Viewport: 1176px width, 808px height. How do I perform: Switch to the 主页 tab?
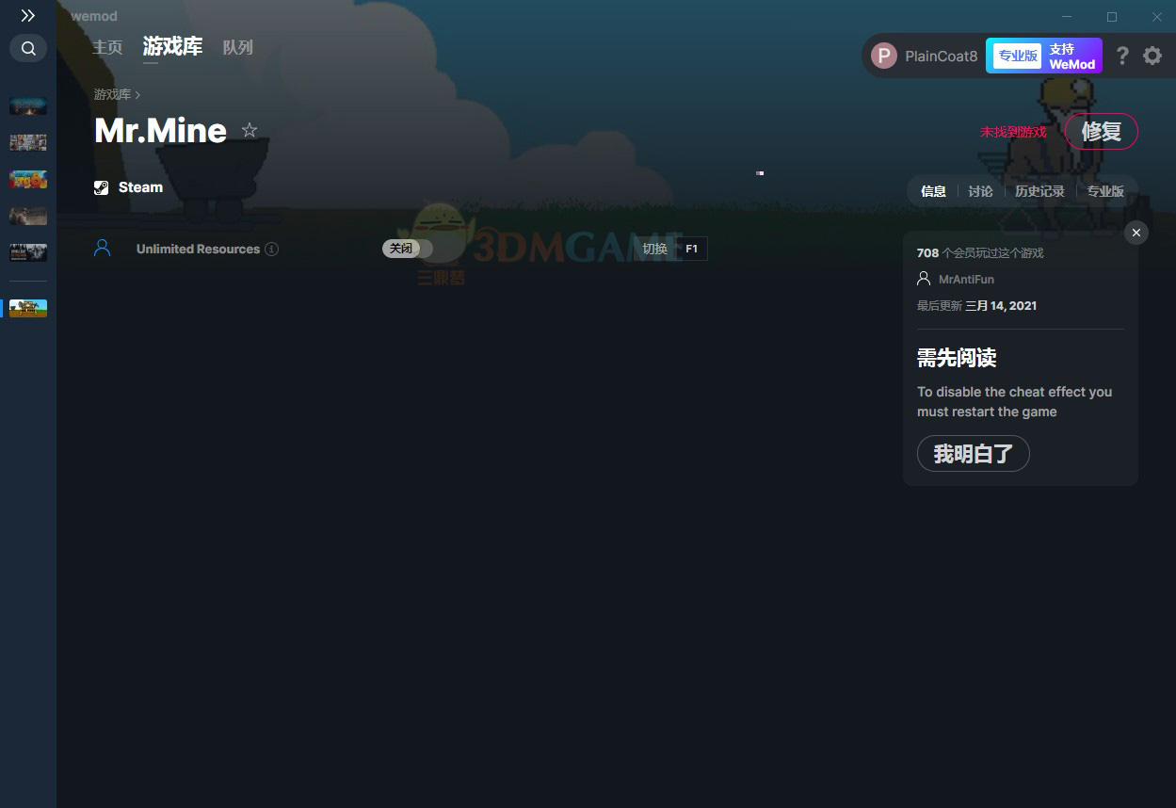107,47
